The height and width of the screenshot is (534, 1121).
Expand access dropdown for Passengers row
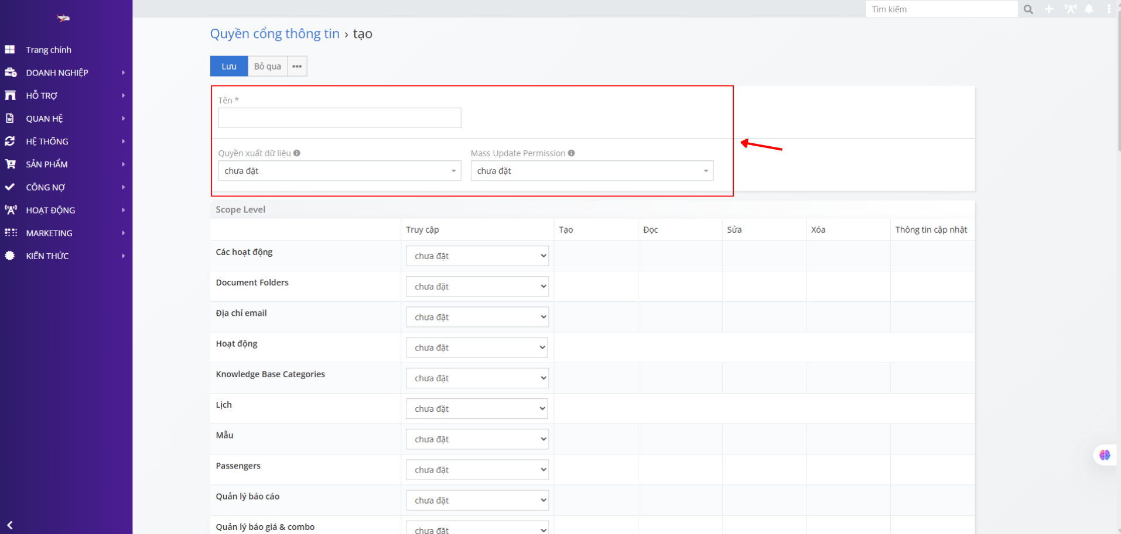click(477, 470)
